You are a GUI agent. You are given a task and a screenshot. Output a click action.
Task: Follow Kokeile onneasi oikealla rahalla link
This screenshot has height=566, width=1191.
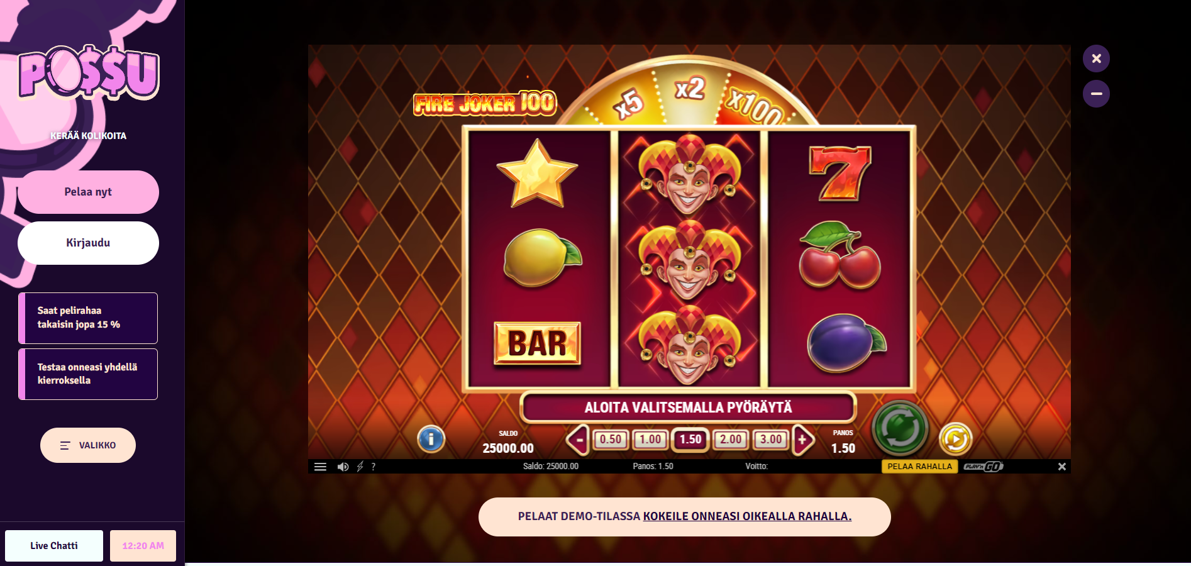pos(747,516)
